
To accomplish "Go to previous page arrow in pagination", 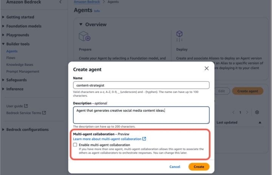I will click(233, 112).
